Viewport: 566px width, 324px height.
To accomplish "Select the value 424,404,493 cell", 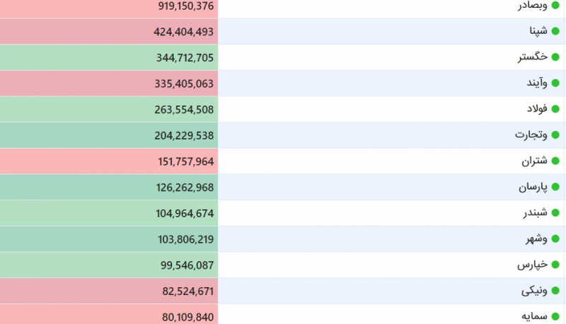I will click(109, 31).
